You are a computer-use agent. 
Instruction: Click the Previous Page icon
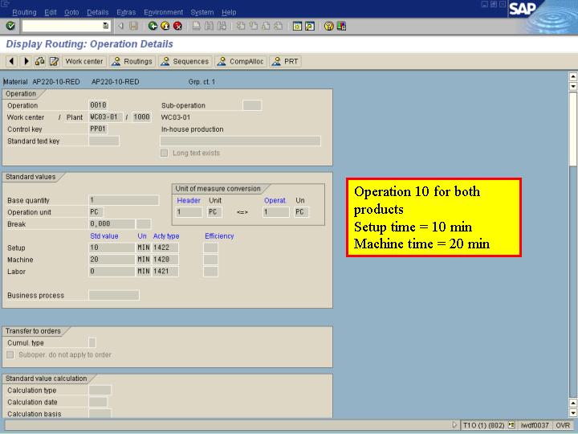pos(254,26)
